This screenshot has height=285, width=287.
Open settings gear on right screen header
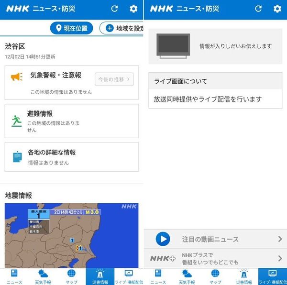tap(277, 9)
